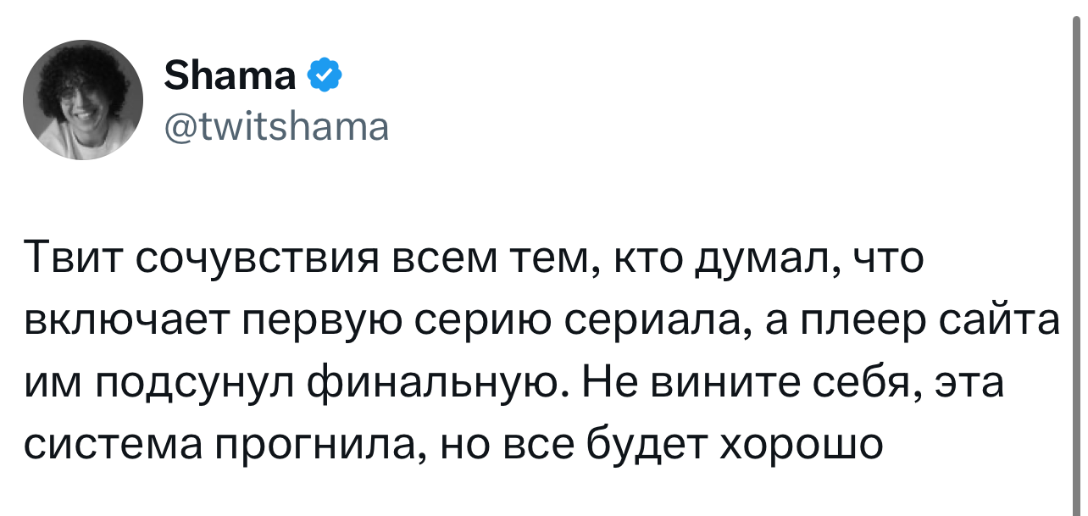This screenshot has width=1088, height=516.
Task: Open the @twitshama handle link
Action: click(275, 128)
